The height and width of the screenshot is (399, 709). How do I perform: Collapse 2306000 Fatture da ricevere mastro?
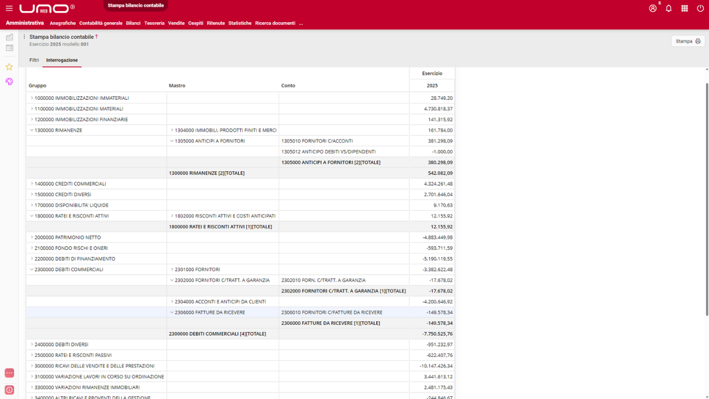(x=172, y=313)
